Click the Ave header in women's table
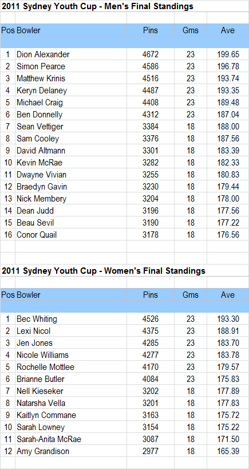 228,294
